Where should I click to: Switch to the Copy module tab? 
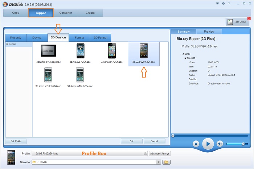click(x=16, y=13)
